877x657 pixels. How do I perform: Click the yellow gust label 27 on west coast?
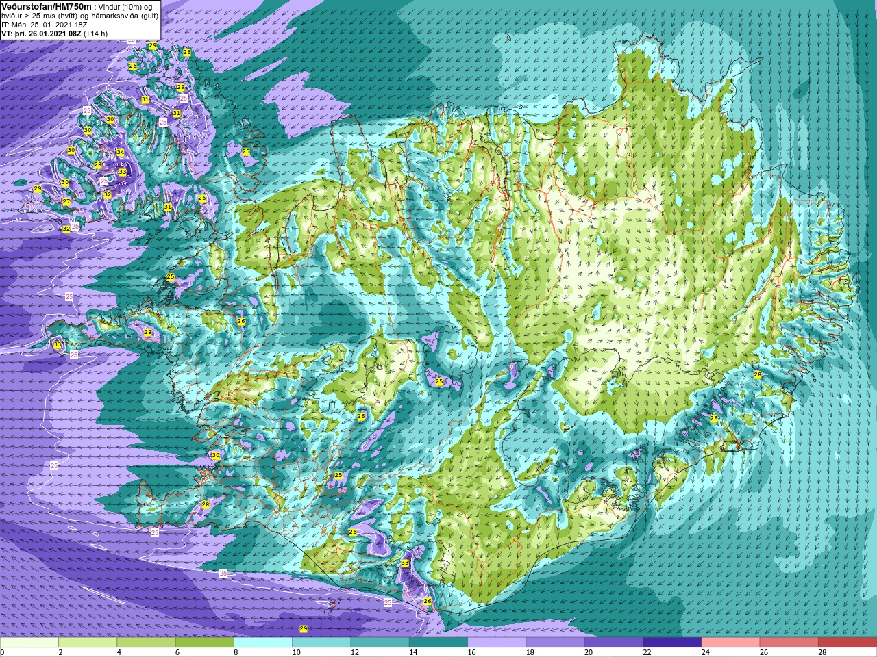click(x=66, y=202)
